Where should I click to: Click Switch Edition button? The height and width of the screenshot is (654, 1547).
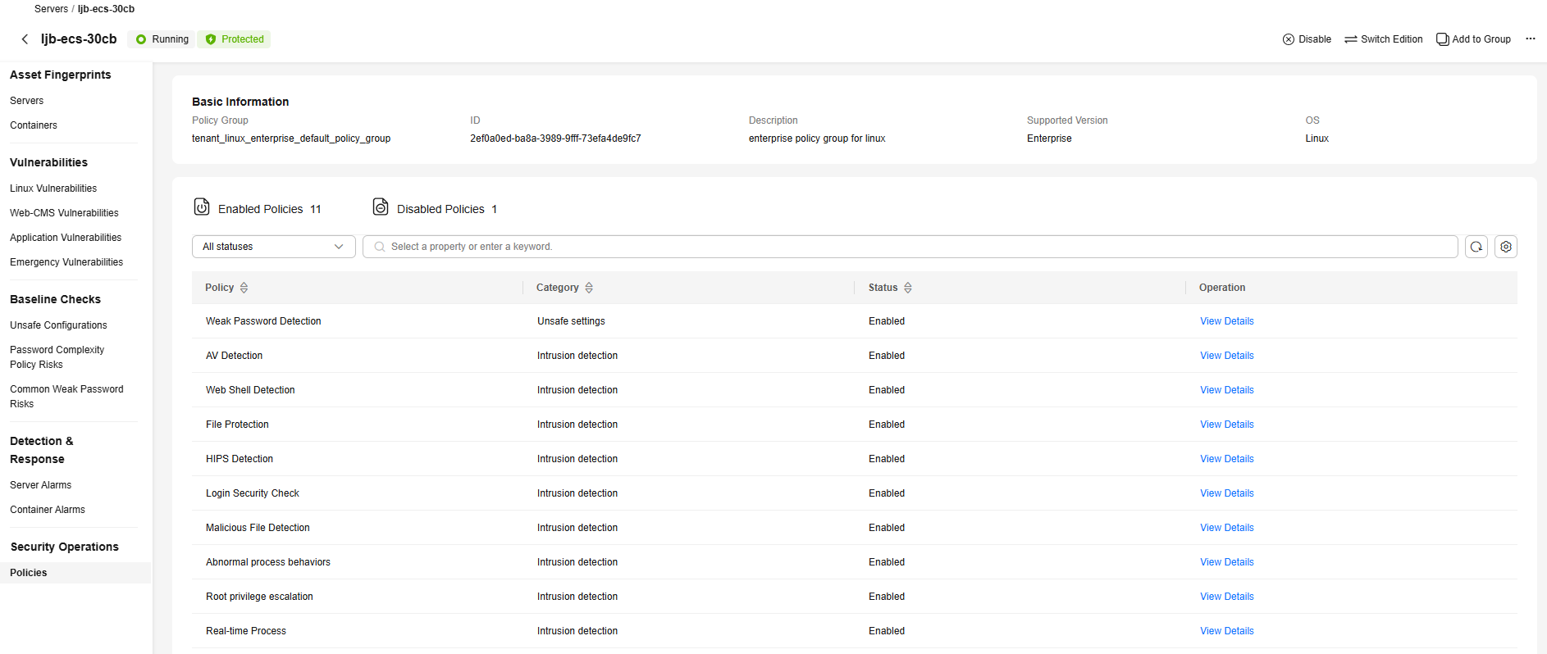[x=1384, y=39]
